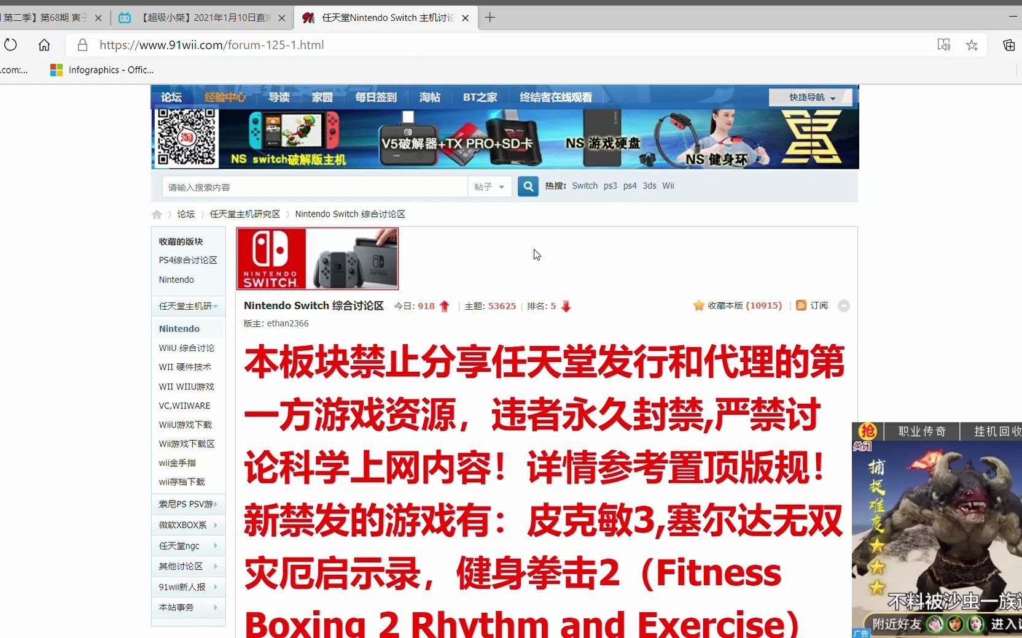Favorite this board via 收藏本版 star
Viewport: 1022px width, 638px height.
[699, 306]
